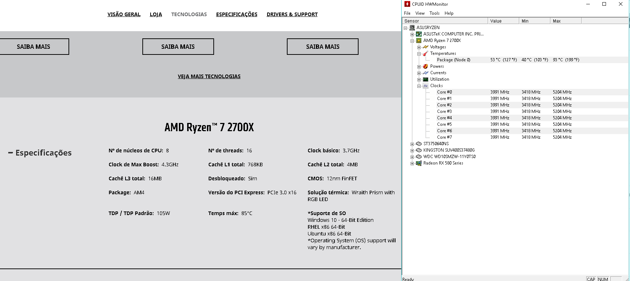
Task: Collapse the AMD Ryzen 7 2700X node
Action: pyautogui.click(x=412, y=41)
